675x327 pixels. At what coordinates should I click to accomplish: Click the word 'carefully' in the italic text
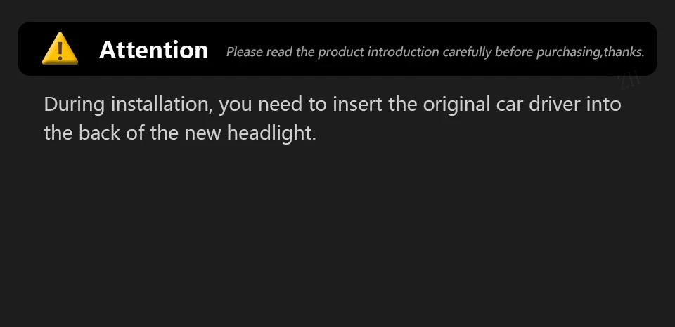point(467,52)
